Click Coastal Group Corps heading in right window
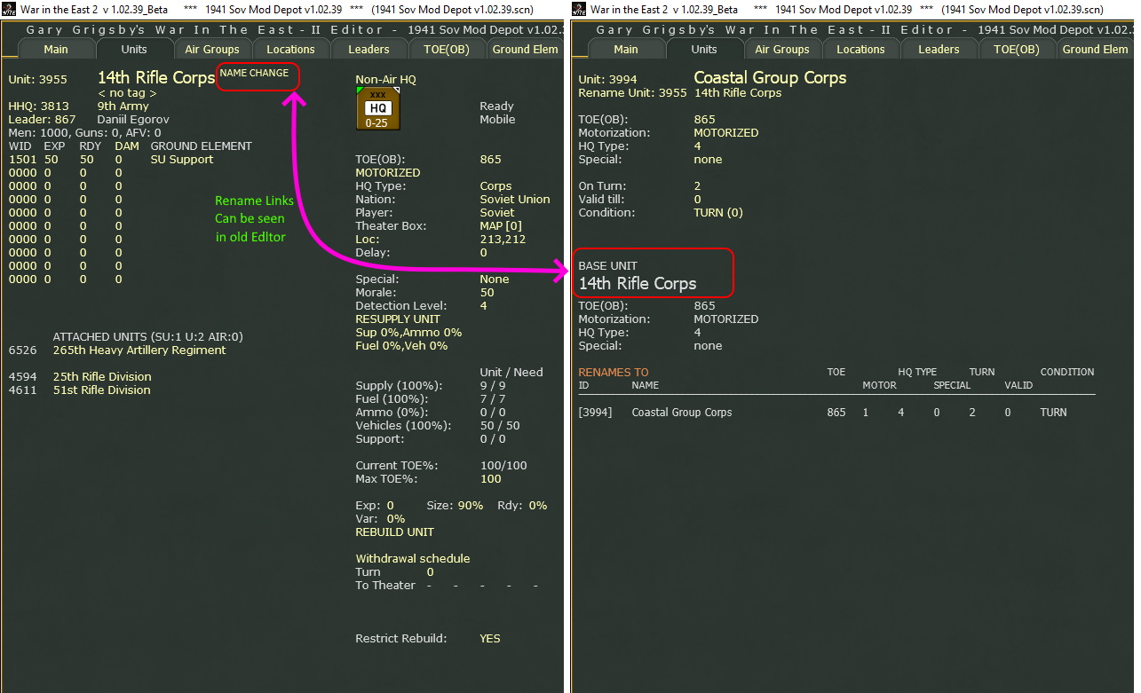This screenshot has width=1141, height=693. tap(770, 78)
